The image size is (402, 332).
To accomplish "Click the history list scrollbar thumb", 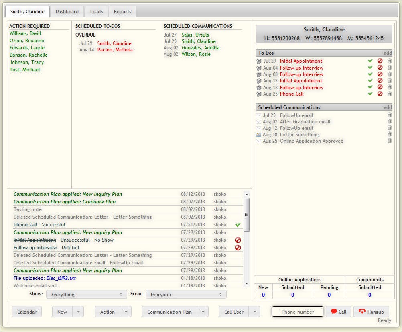I will (246, 215).
